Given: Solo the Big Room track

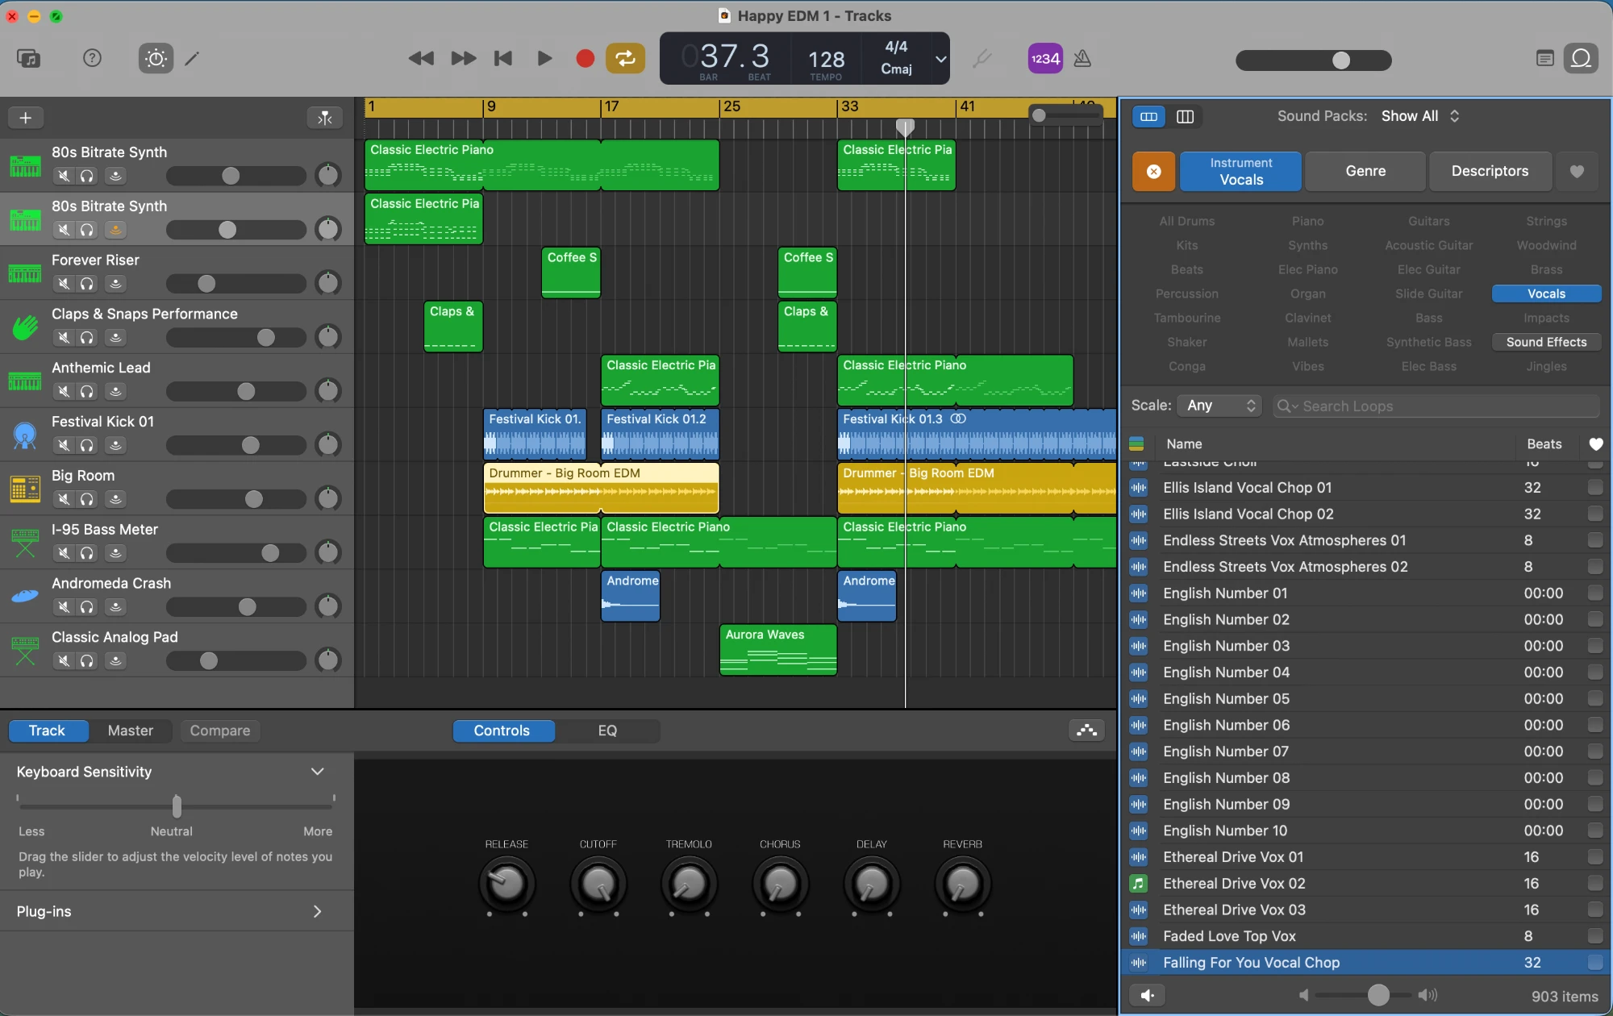Looking at the screenshot, I should click(x=87, y=499).
